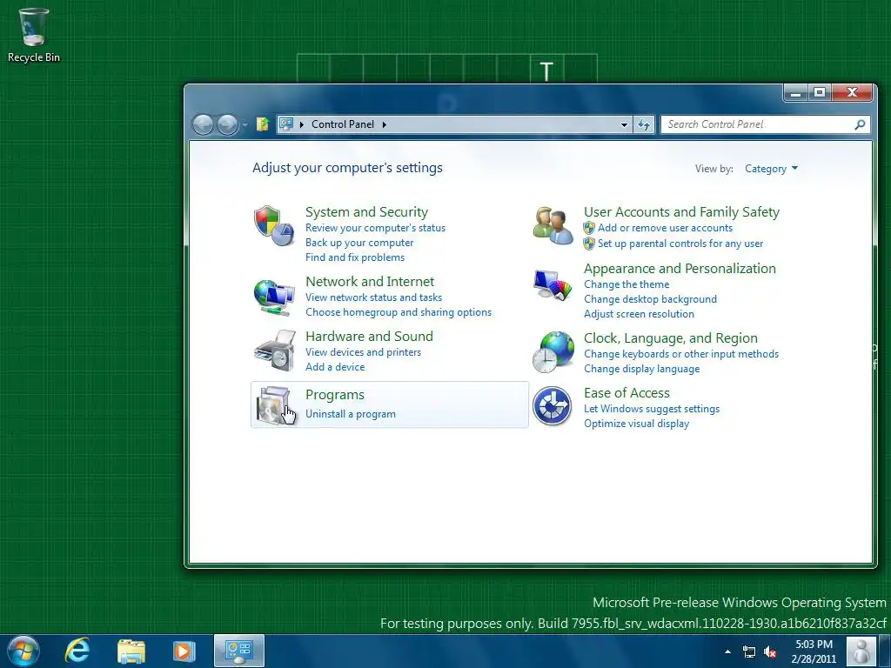Image resolution: width=891 pixels, height=668 pixels.
Task: Open the Recycle Bin on desktop
Action: pyautogui.click(x=34, y=35)
